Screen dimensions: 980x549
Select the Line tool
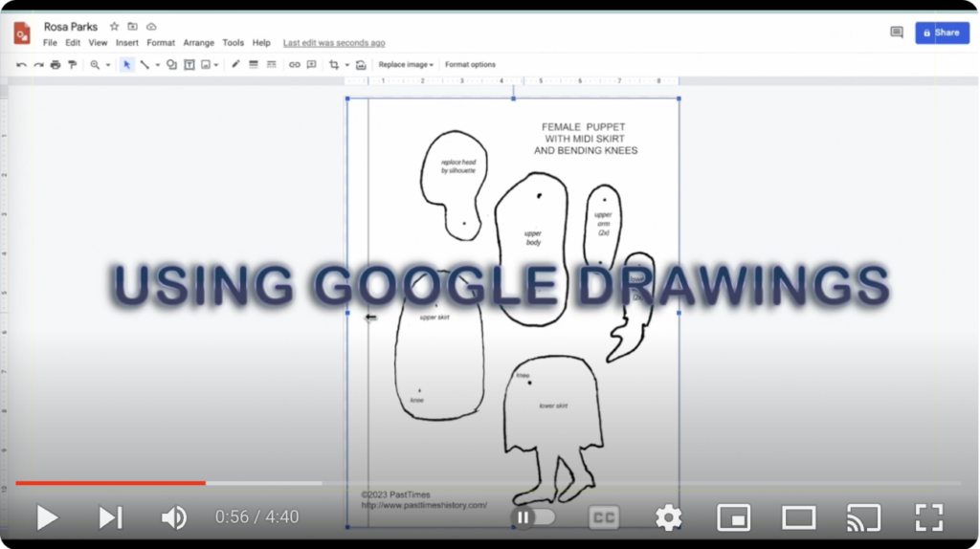[x=145, y=65]
